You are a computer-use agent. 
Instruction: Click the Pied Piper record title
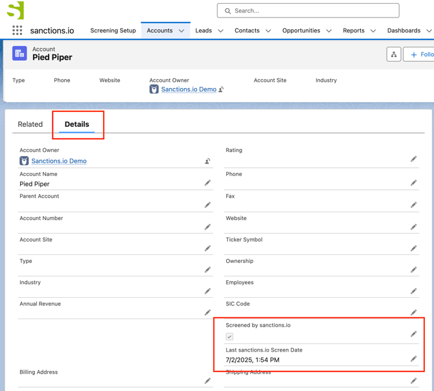pyautogui.click(x=52, y=57)
